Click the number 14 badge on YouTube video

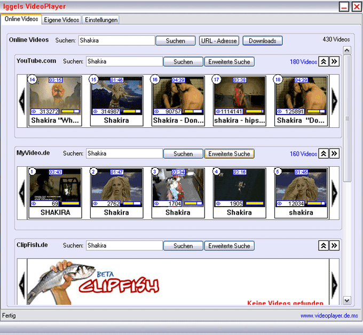(x=32, y=80)
